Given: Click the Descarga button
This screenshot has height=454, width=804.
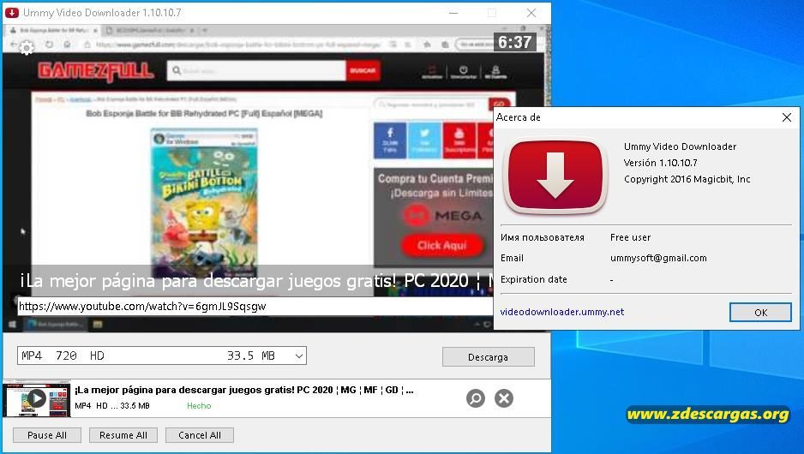Looking at the screenshot, I should coord(489,357).
